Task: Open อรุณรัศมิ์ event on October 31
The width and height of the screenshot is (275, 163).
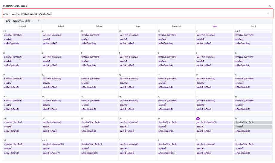Action: pyautogui.click(x=215, y=39)
